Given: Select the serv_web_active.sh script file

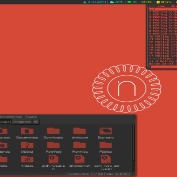Looking at the screenshot, I should coord(107,162).
